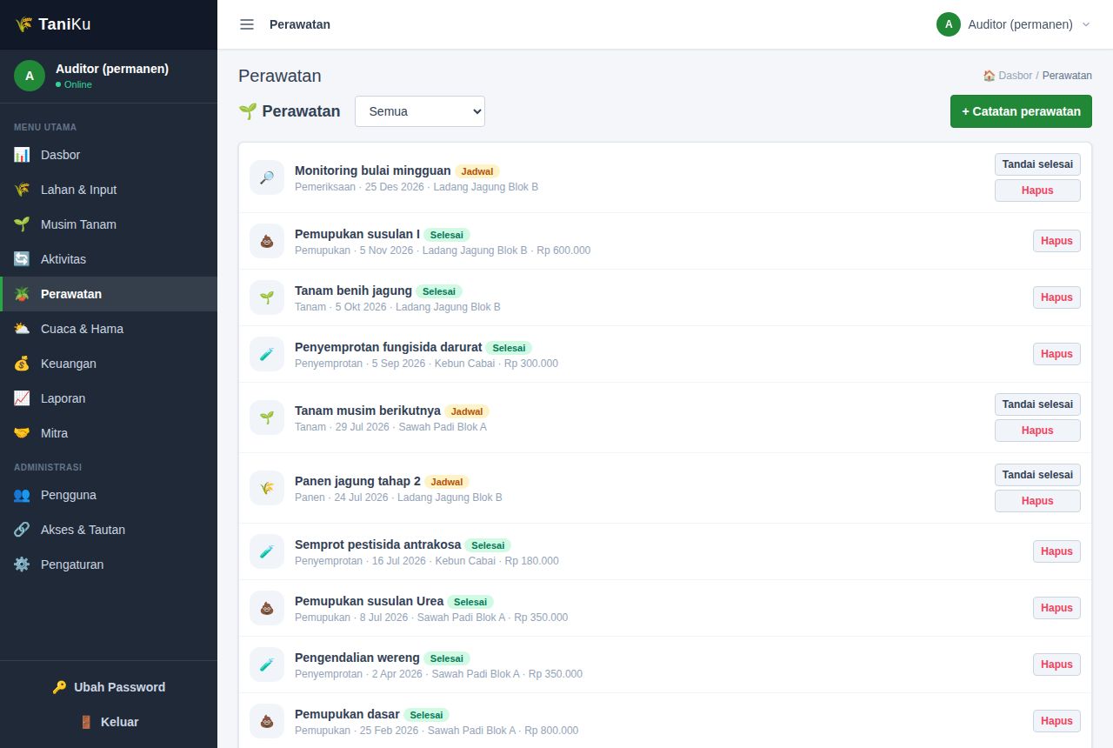Image resolution: width=1113 pixels, height=748 pixels.
Task: Click Keluar to log out
Action: coord(109,722)
